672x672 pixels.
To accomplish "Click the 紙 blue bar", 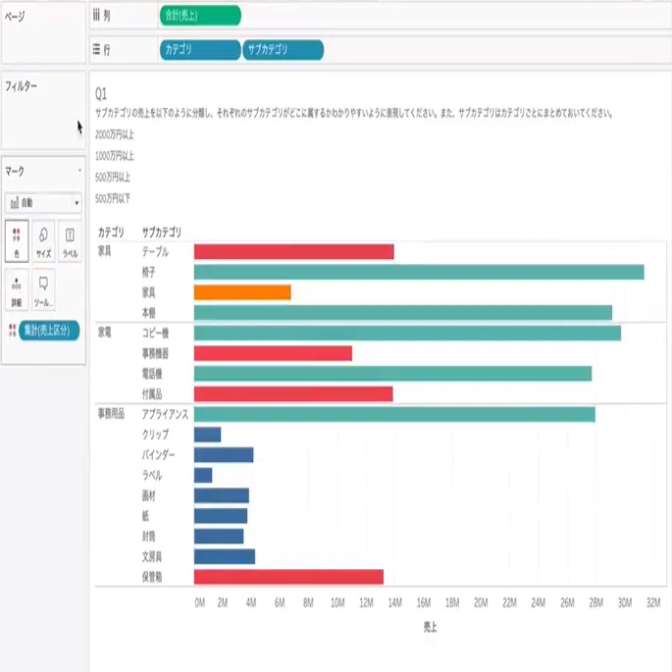I will (x=221, y=516).
